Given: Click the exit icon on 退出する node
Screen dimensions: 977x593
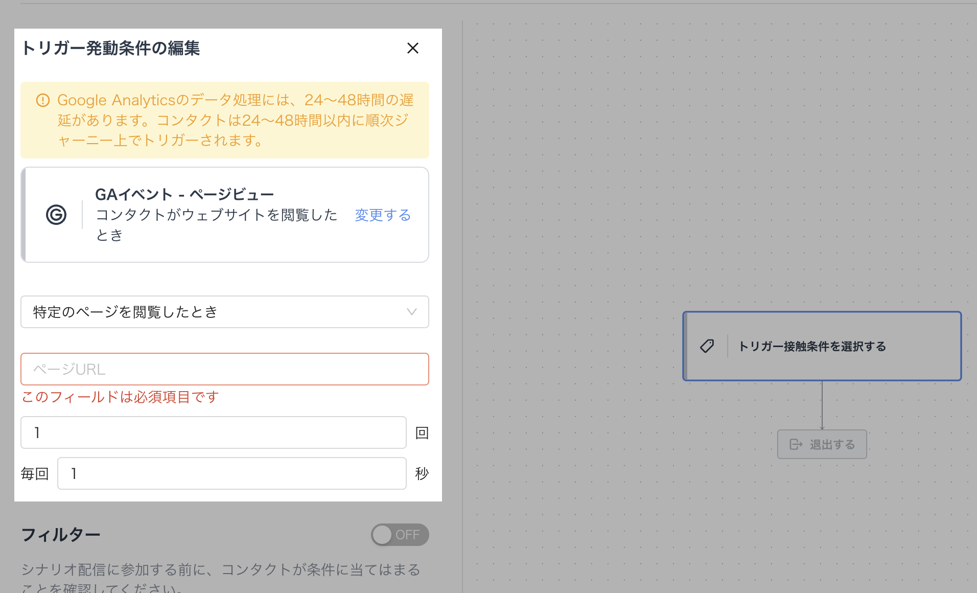Looking at the screenshot, I should point(796,444).
